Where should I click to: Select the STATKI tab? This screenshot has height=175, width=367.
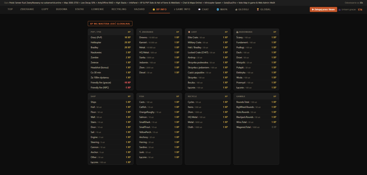(x=79, y=10)
